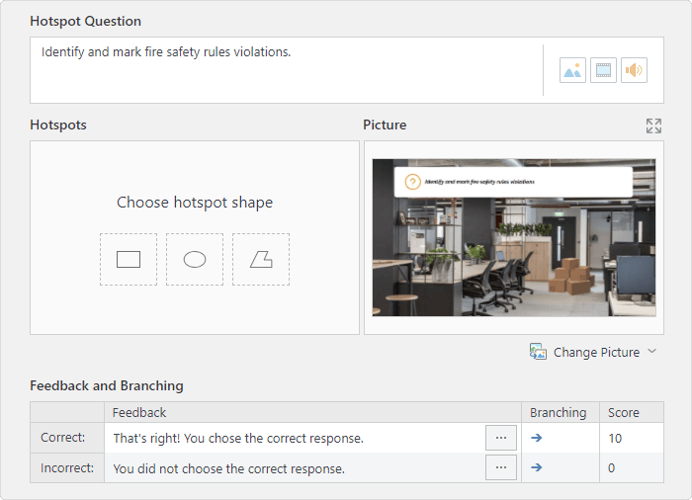This screenshot has width=692, height=500.
Task: Select the office picture thumbnail
Action: pyautogui.click(x=514, y=237)
